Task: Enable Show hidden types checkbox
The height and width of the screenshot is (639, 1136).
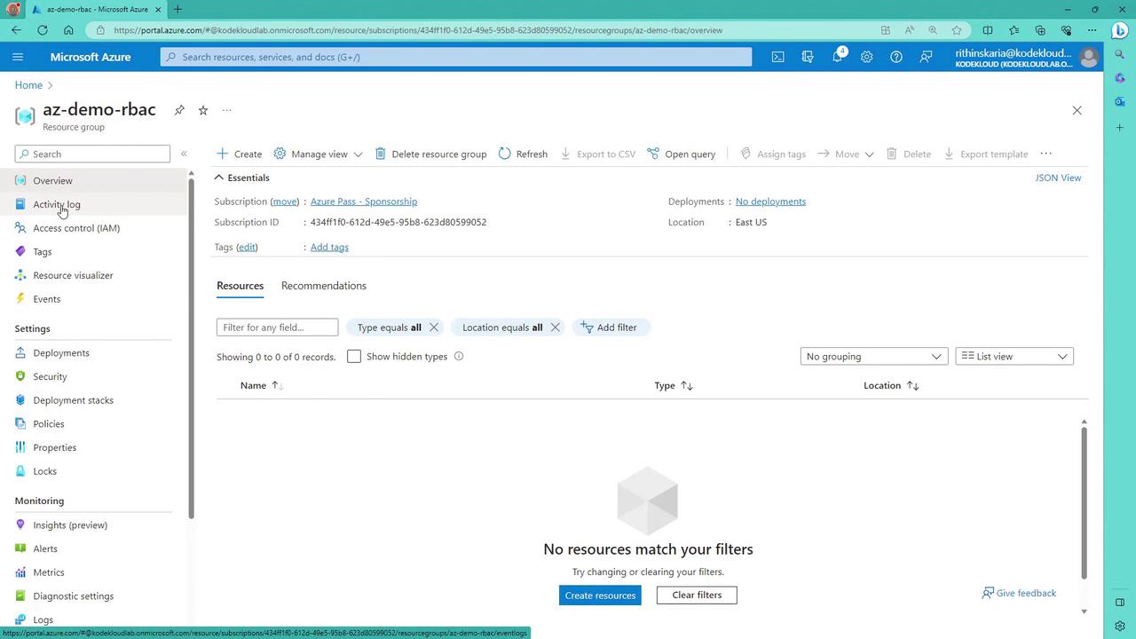Action: (354, 356)
